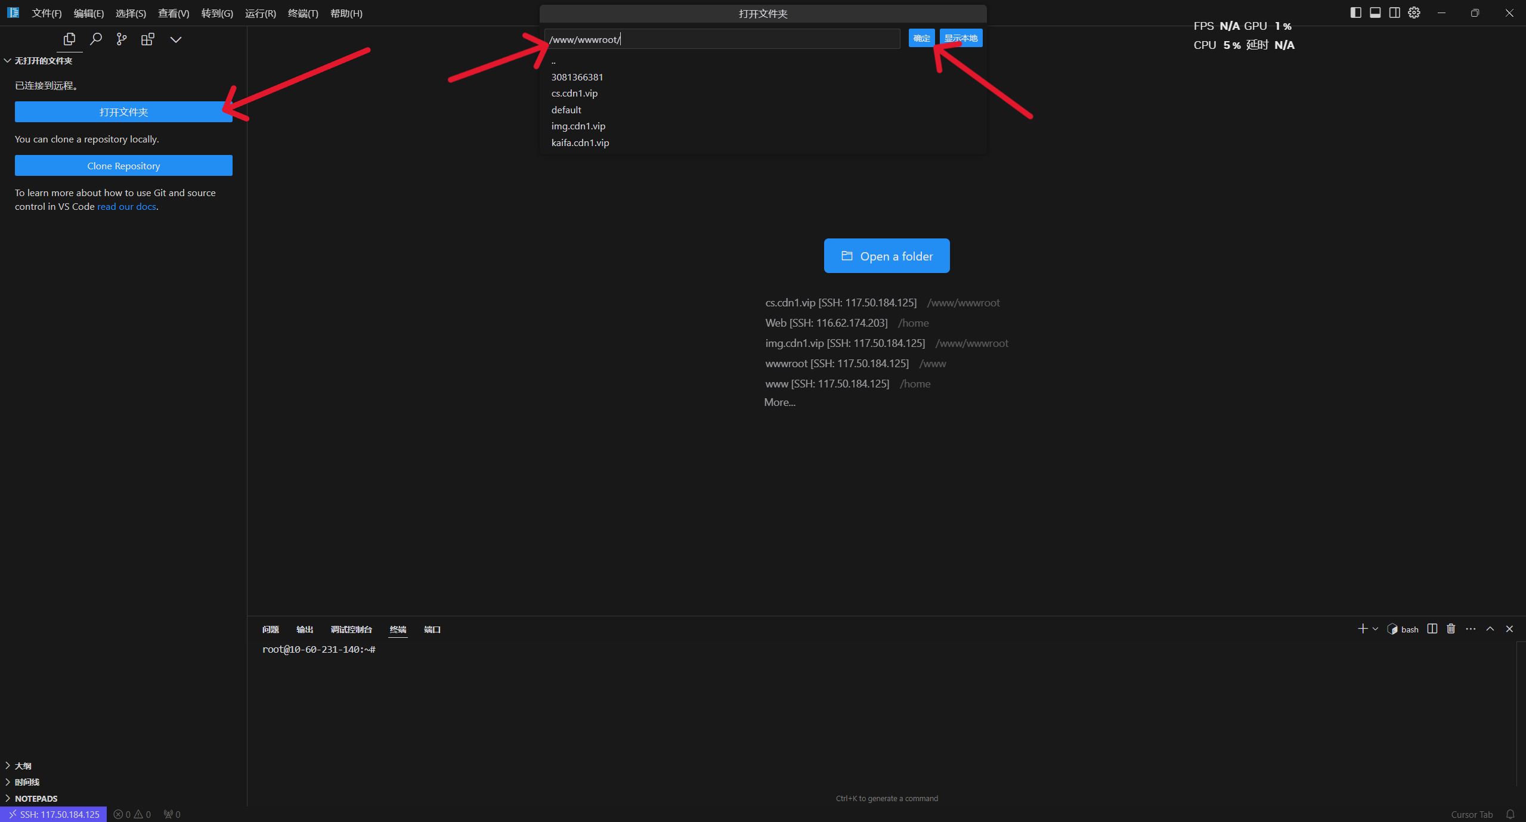Toggle the secondary sidebar layout icon
The height and width of the screenshot is (822, 1526).
click(1395, 13)
